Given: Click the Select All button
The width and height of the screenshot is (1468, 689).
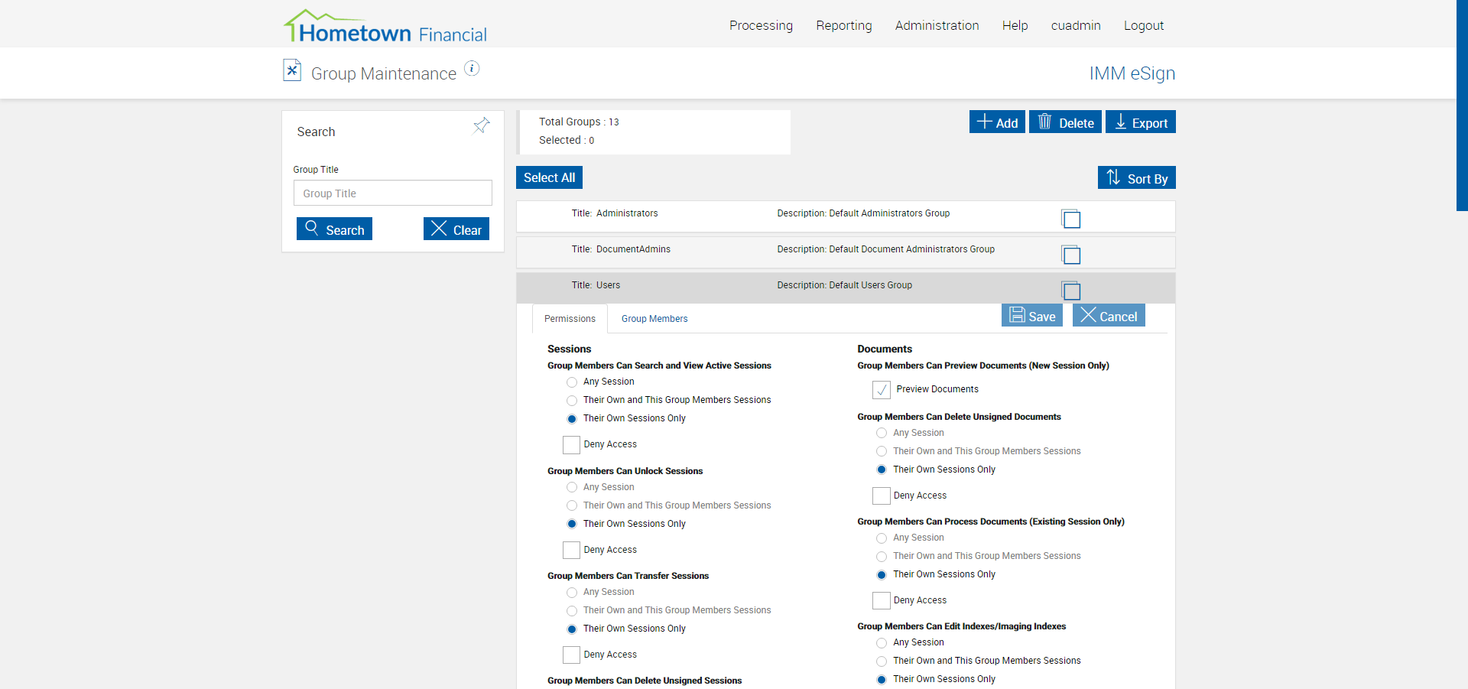Looking at the screenshot, I should pos(549,177).
